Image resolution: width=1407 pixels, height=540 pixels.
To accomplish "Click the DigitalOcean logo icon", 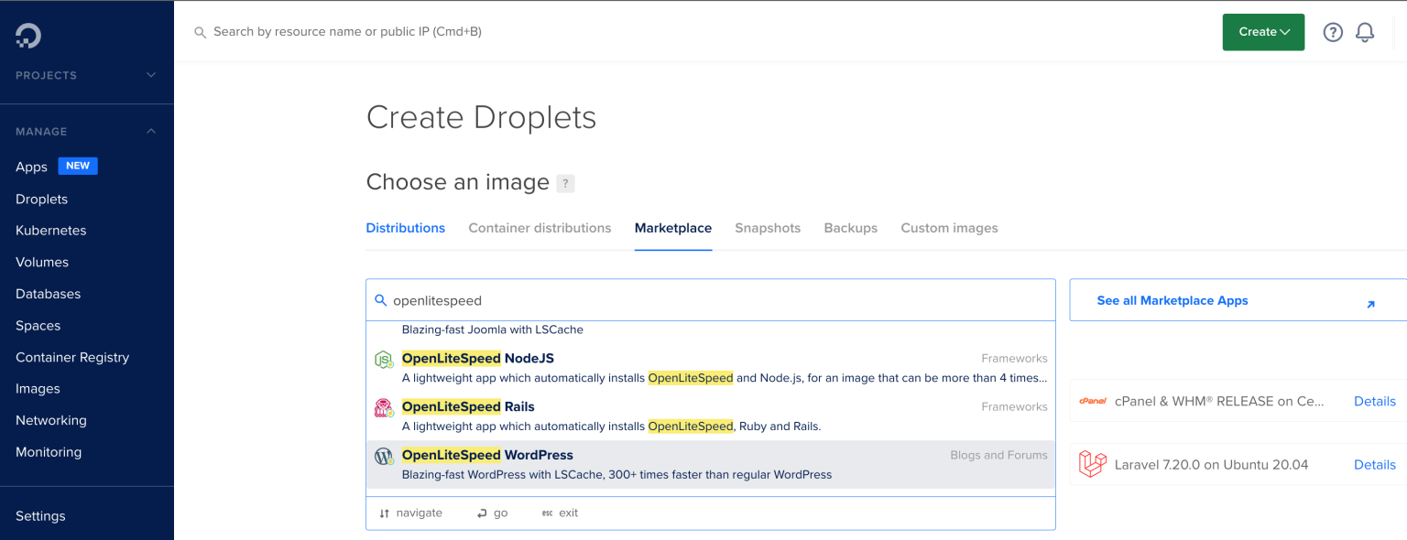I will (28, 36).
